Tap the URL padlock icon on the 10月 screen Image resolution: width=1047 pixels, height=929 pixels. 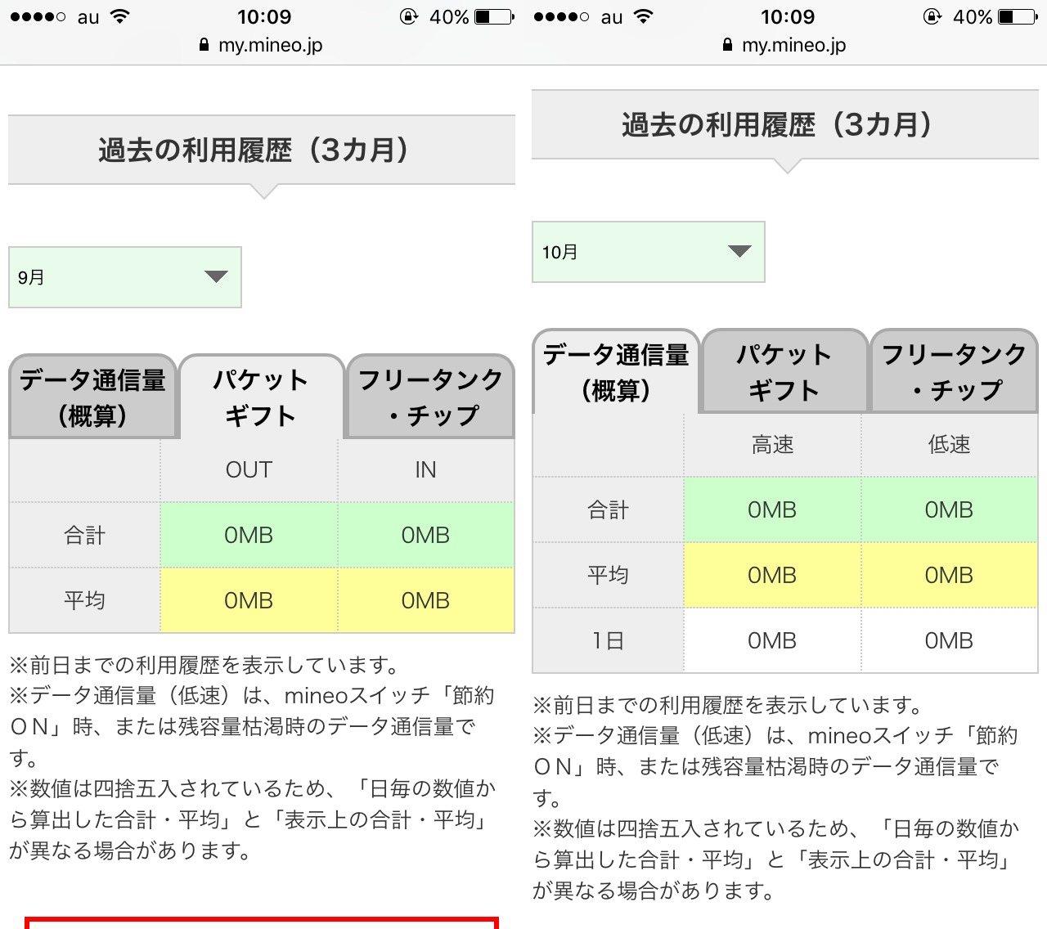728,45
